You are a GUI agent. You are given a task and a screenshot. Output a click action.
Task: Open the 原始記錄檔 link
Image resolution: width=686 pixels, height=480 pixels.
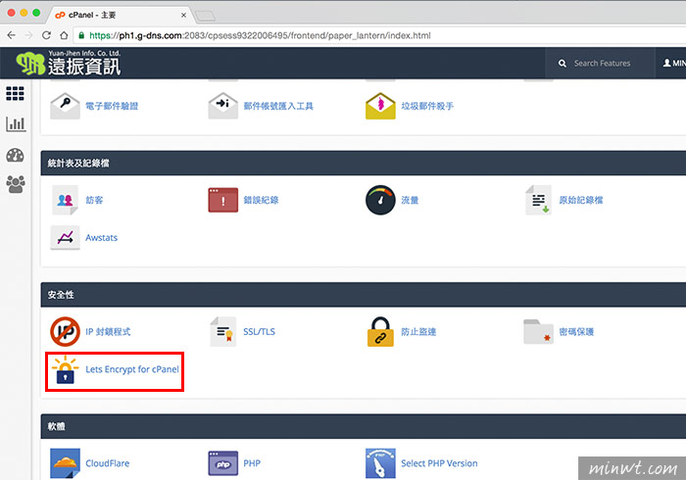point(581,200)
